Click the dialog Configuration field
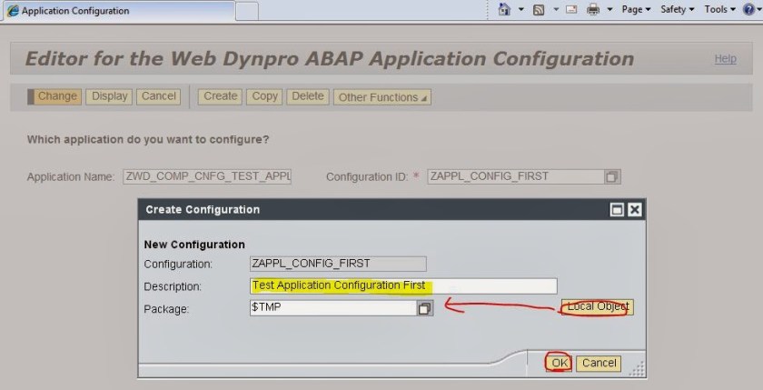The image size is (763, 390). tap(338, 264)
